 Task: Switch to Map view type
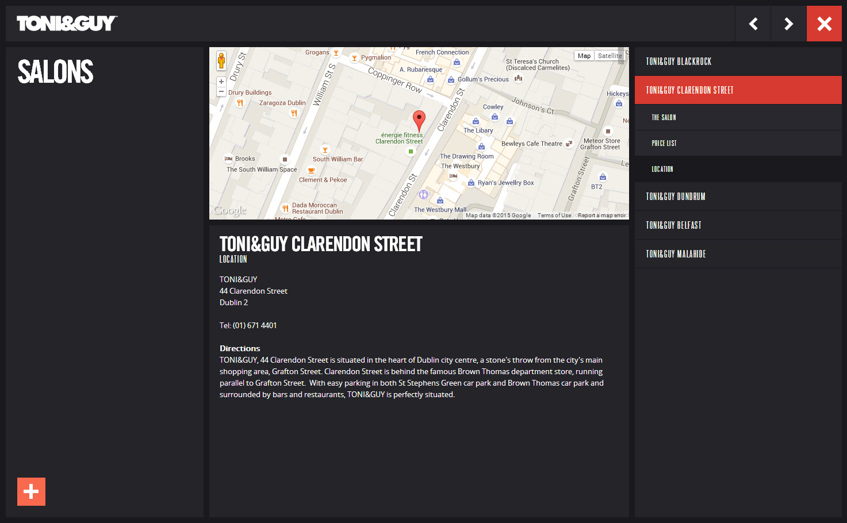(584, 56)
